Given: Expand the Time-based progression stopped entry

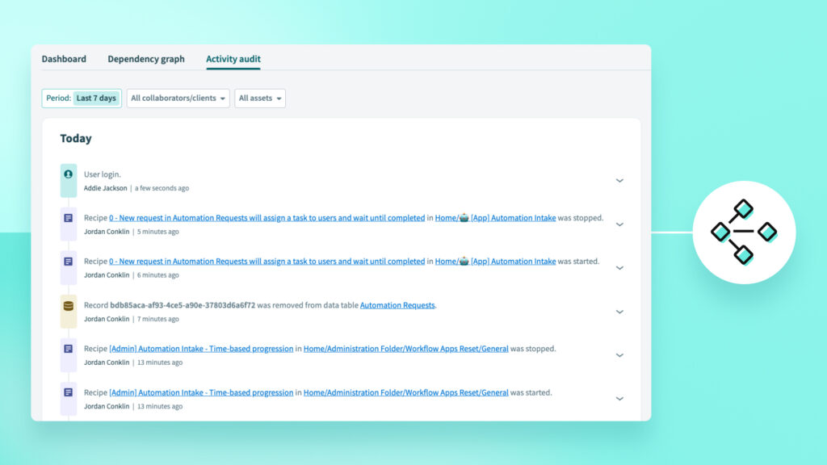Looking at the screenshot, I should pos(619,355).
